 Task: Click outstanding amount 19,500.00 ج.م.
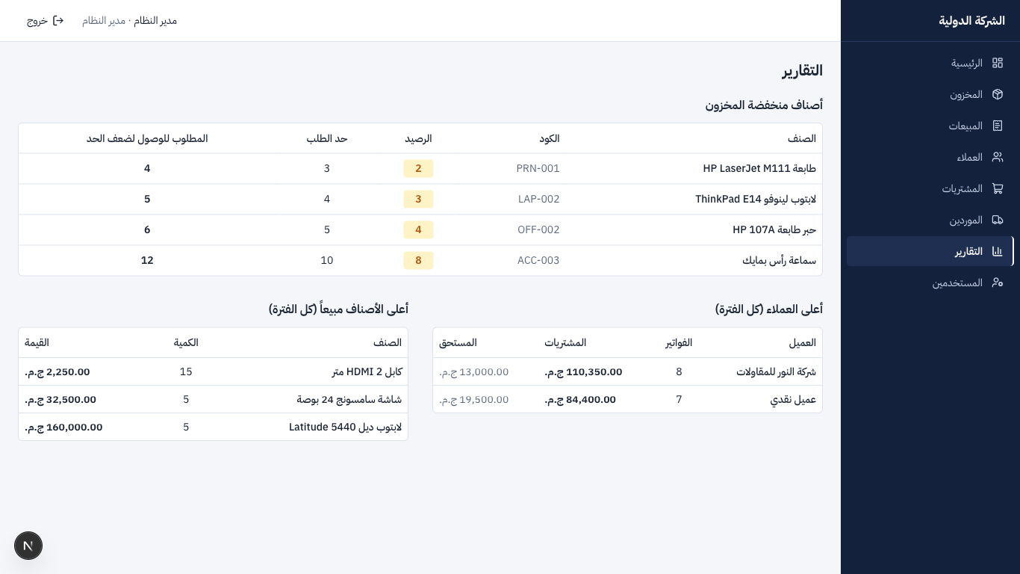click(474, 399)
